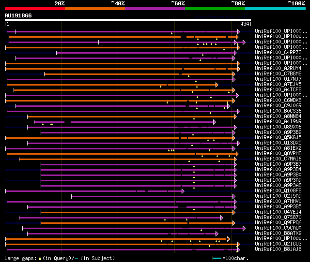Open the UniRef100_A4I9N9 label
Viewport: 310px width, 262px height.
pos(278,122)
